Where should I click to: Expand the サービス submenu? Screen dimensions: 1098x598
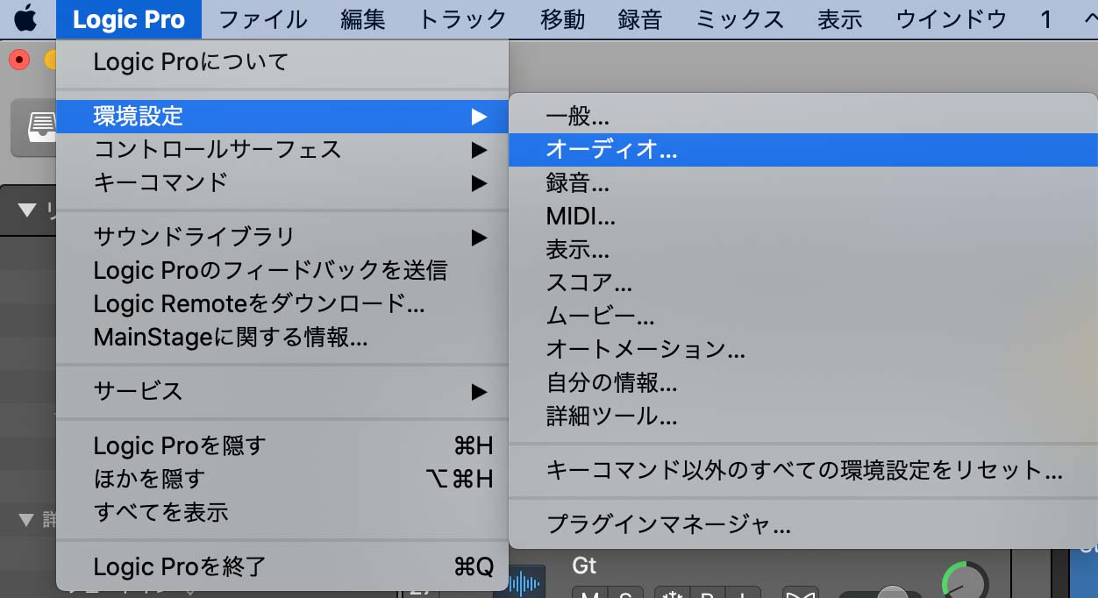click(282, 391)
